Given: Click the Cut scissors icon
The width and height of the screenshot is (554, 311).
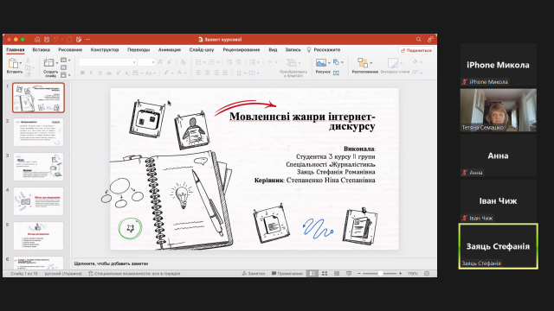Looking at the screenshot, I should click(x=28, y=60).
